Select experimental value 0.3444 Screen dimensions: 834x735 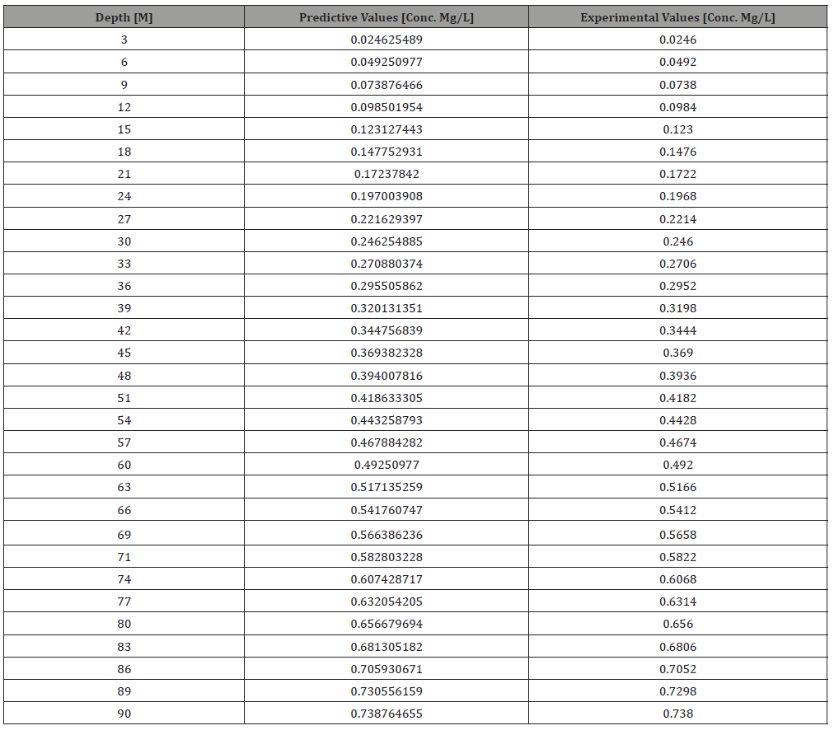pyautogui.click(x=678, y=331)
